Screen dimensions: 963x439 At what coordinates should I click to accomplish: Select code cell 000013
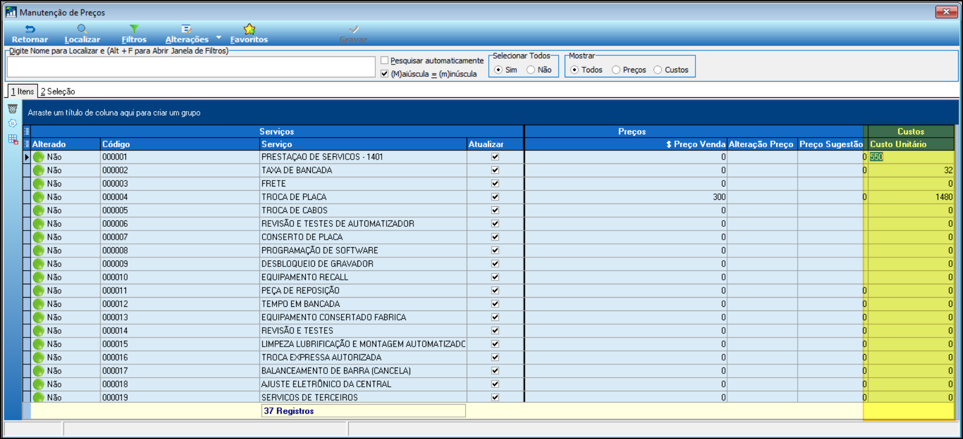tap(180, 318)
